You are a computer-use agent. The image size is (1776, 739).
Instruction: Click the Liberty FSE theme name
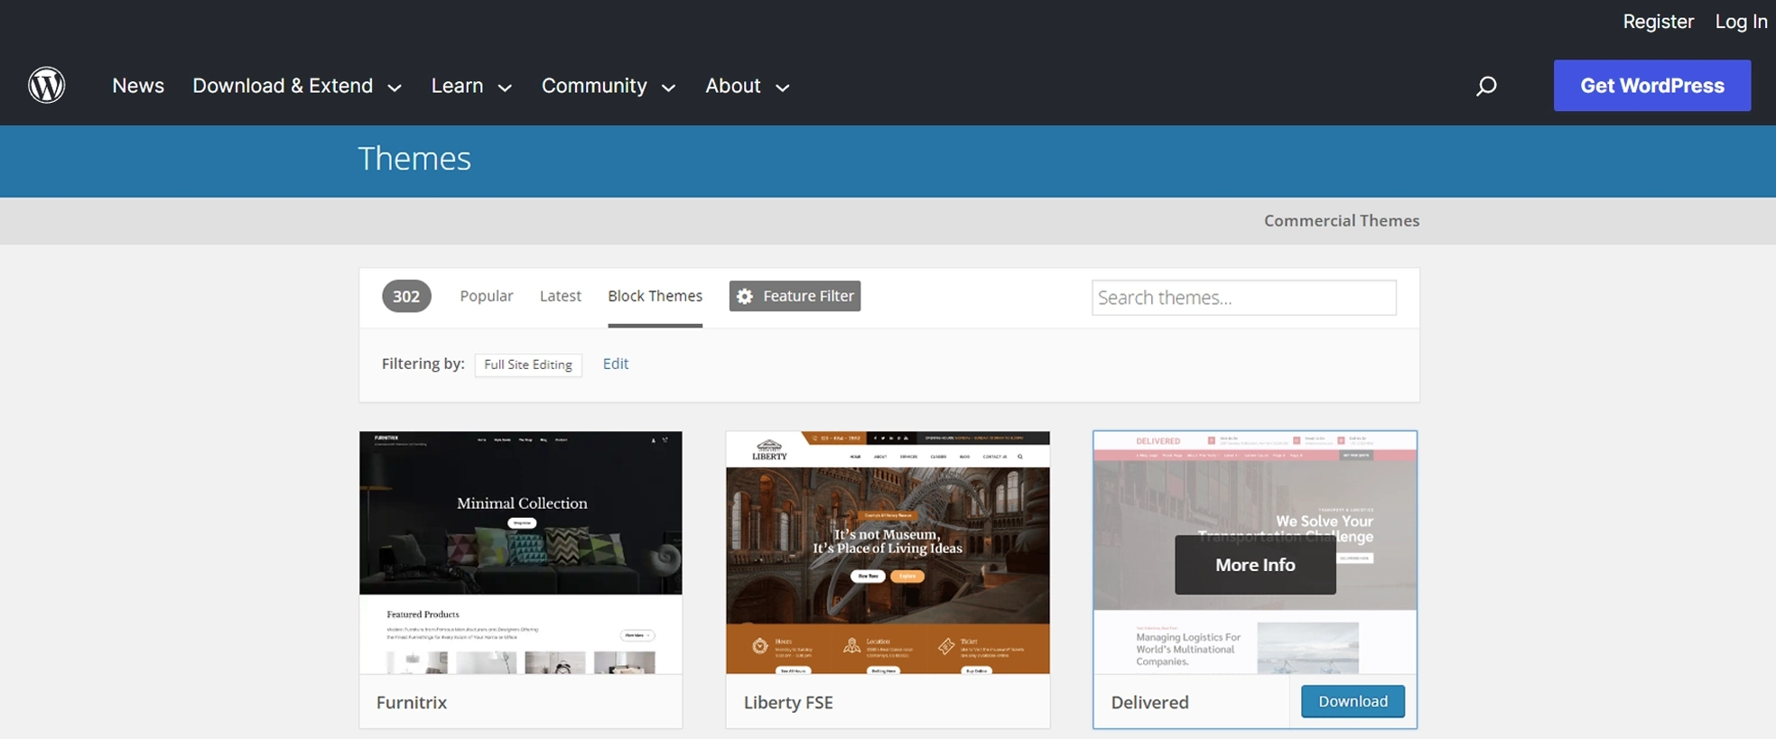pos(788,702)
